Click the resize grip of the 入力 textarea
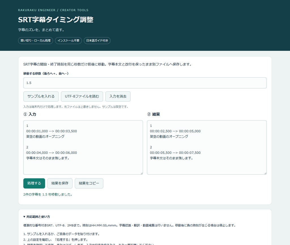The width and height of the screenshot is (290, 245). tap(142, 173)
